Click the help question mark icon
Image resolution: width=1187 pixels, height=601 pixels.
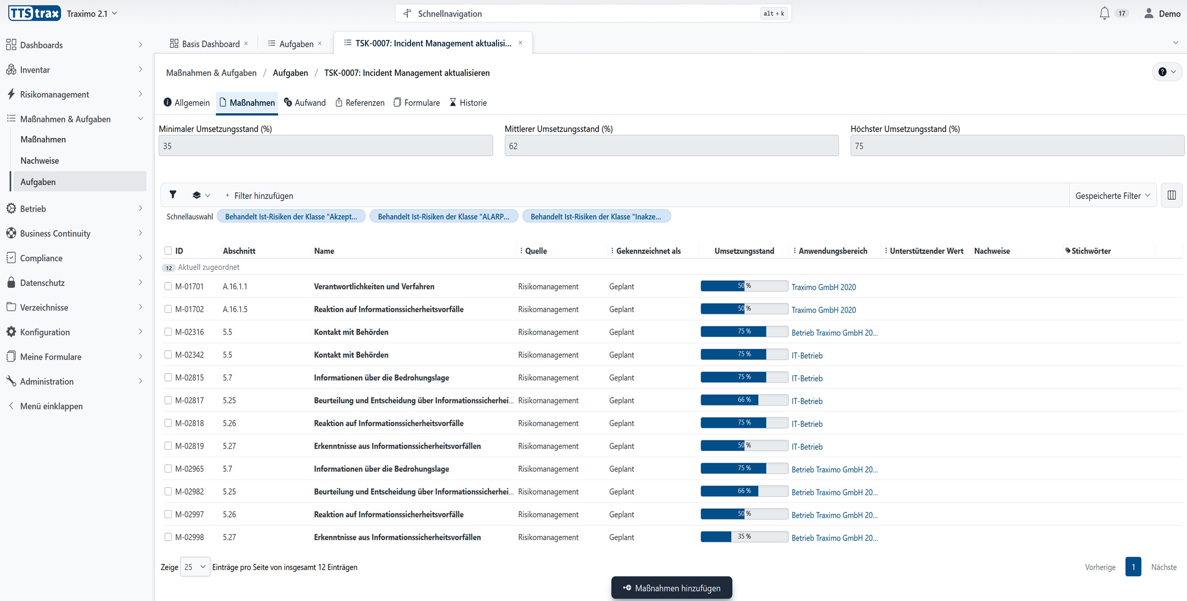[1162, 72]
